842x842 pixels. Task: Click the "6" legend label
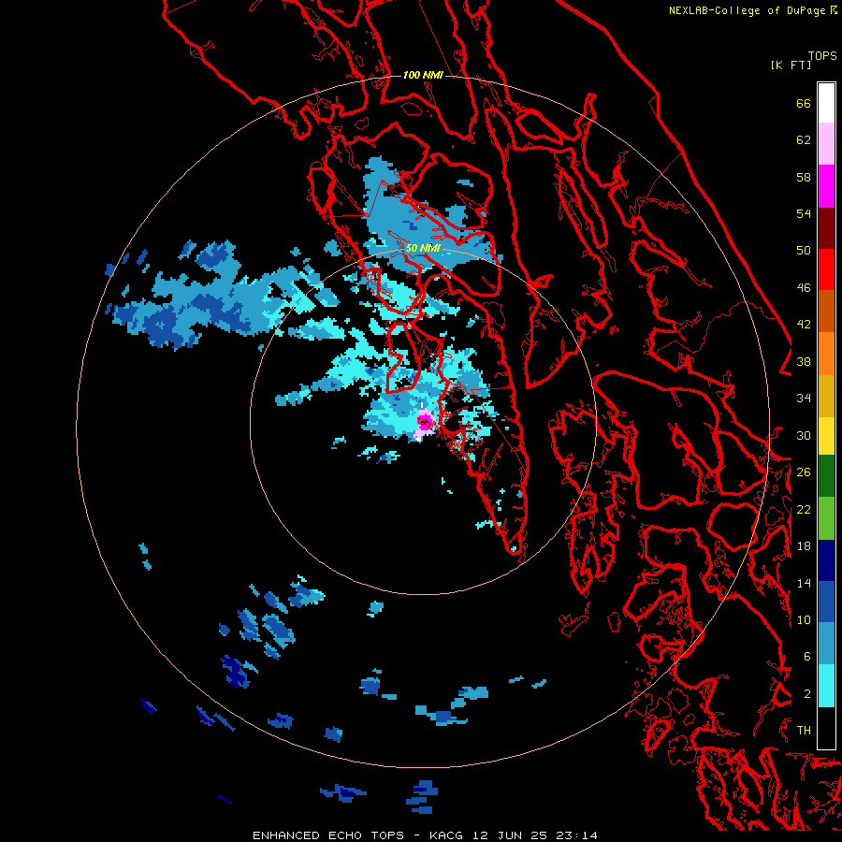(x=807, y=657)
